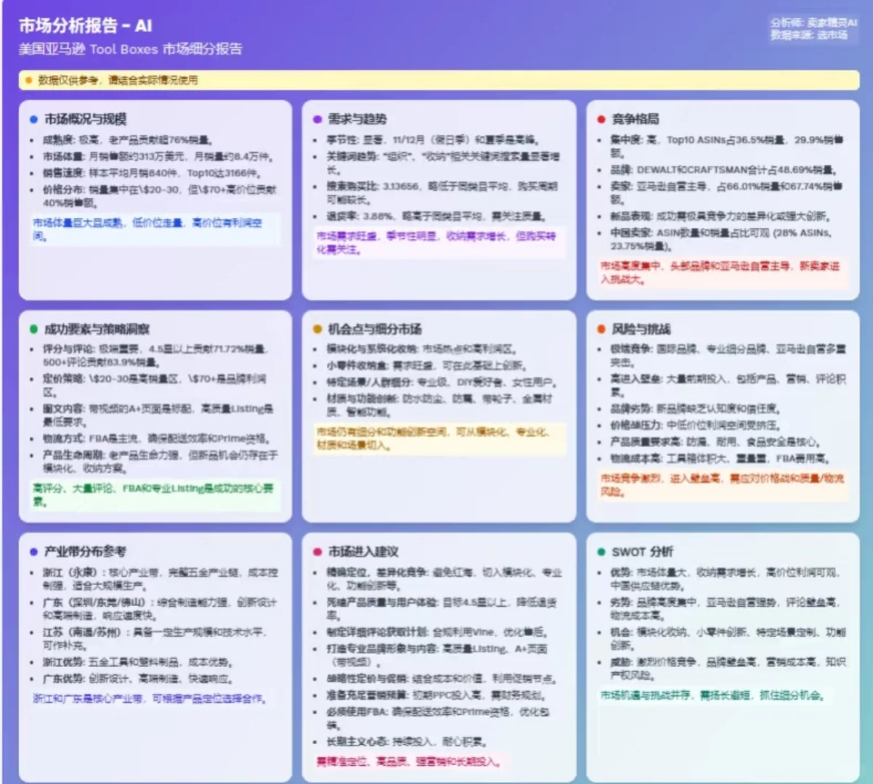Click the indigo dot beside 产业带分布参考

33,552
